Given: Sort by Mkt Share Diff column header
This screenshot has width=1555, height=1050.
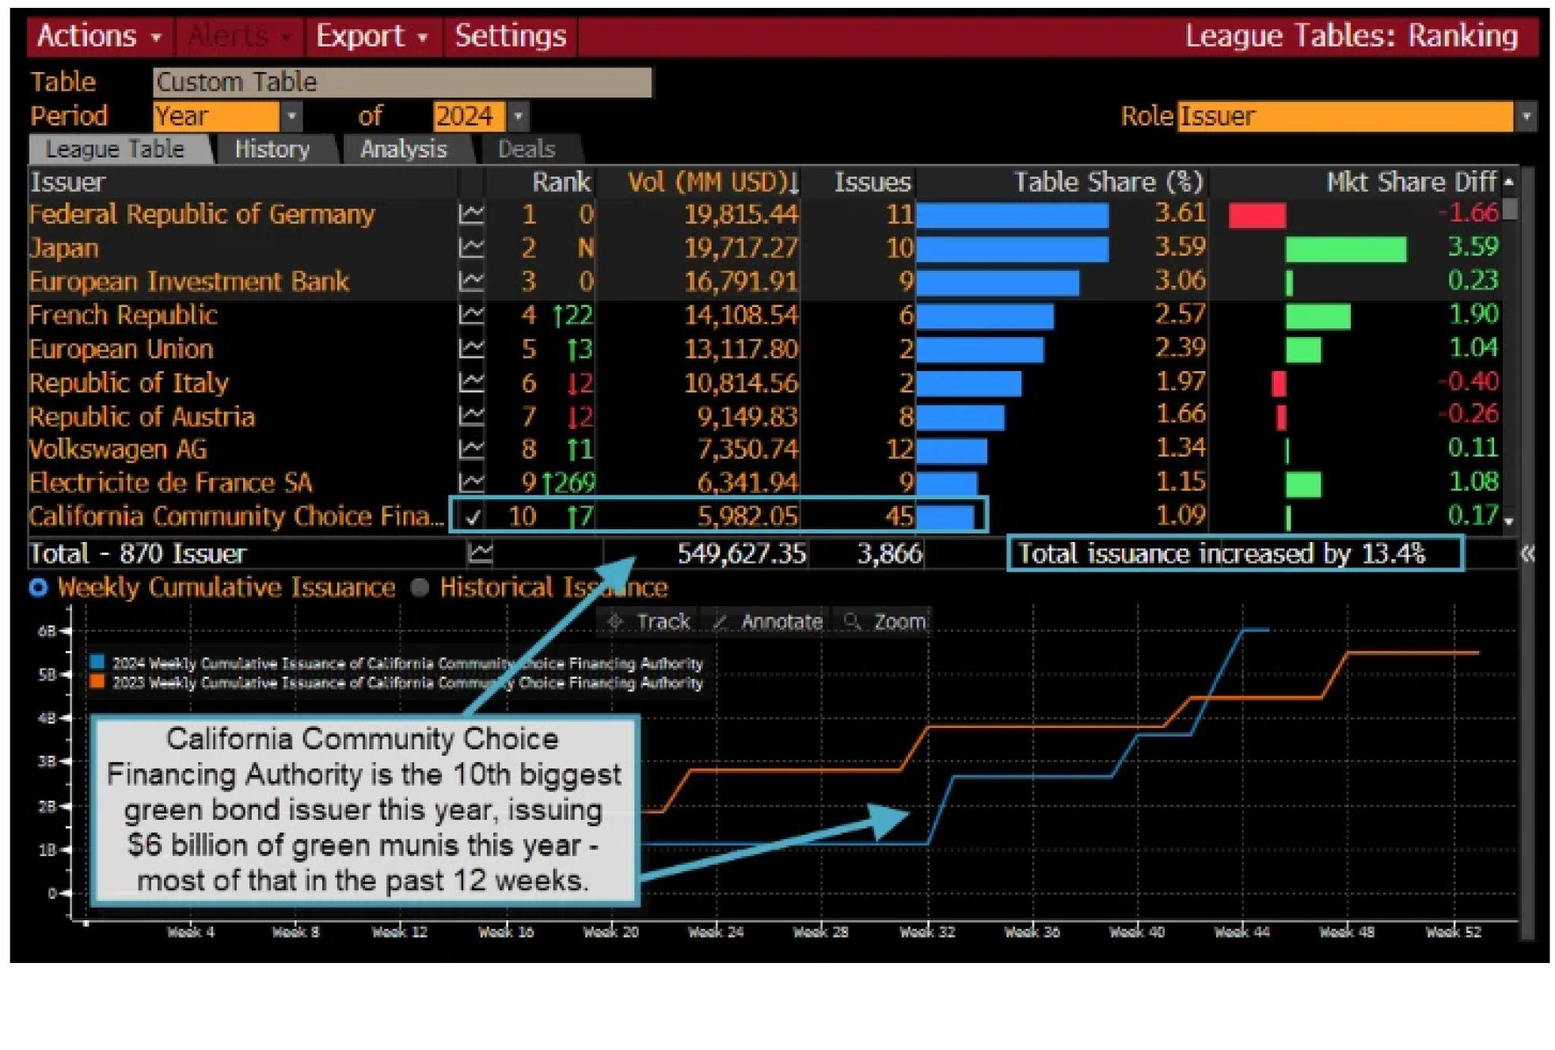Looking at the screenshot, I should [x=1412, y=182].
